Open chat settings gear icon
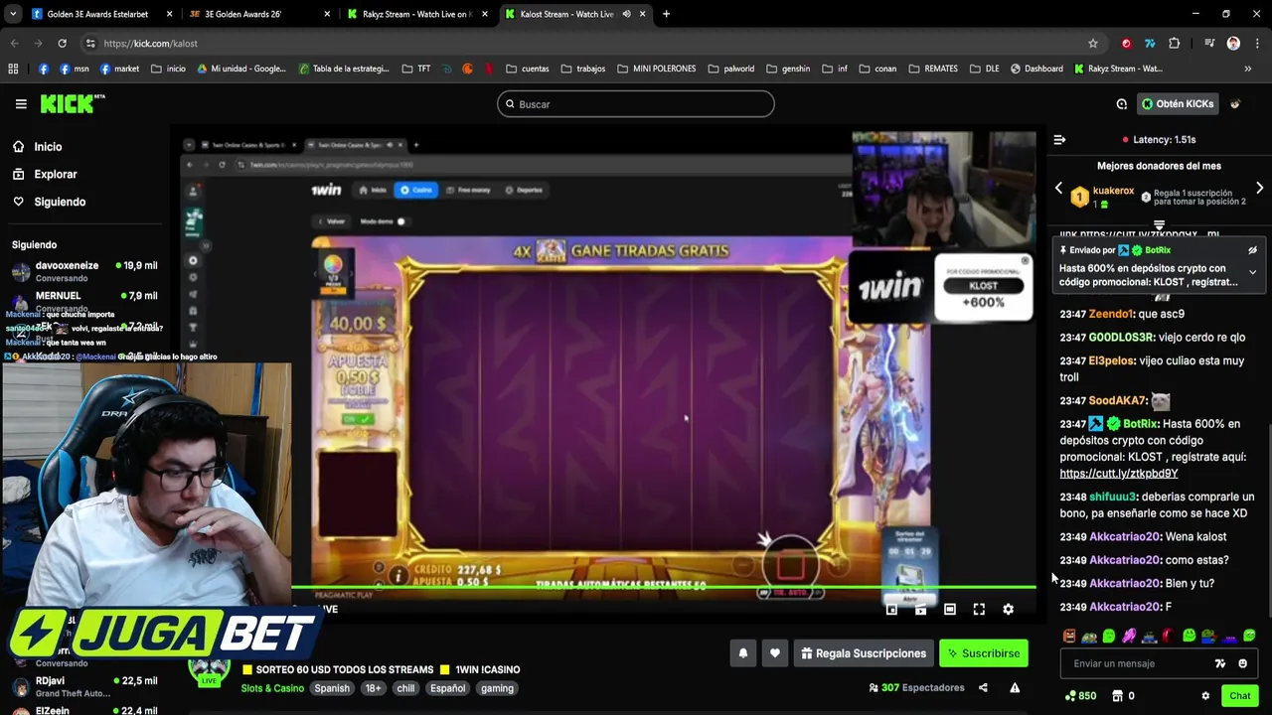The width and height of the screenshot is (1272, 715). tap(1205, 696)
